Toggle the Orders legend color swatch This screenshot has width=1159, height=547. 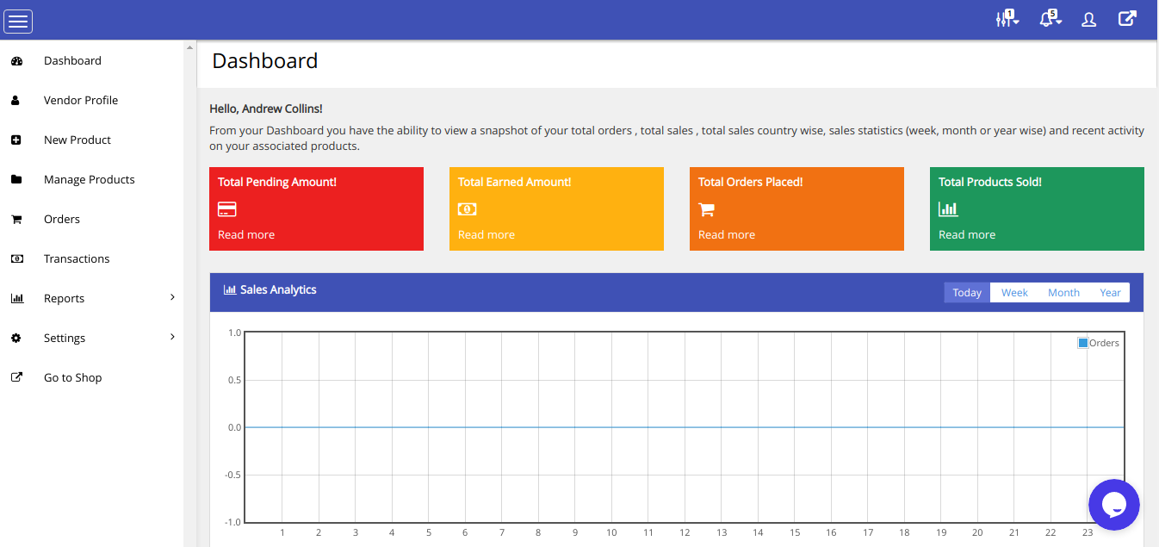click(1083, 343)
